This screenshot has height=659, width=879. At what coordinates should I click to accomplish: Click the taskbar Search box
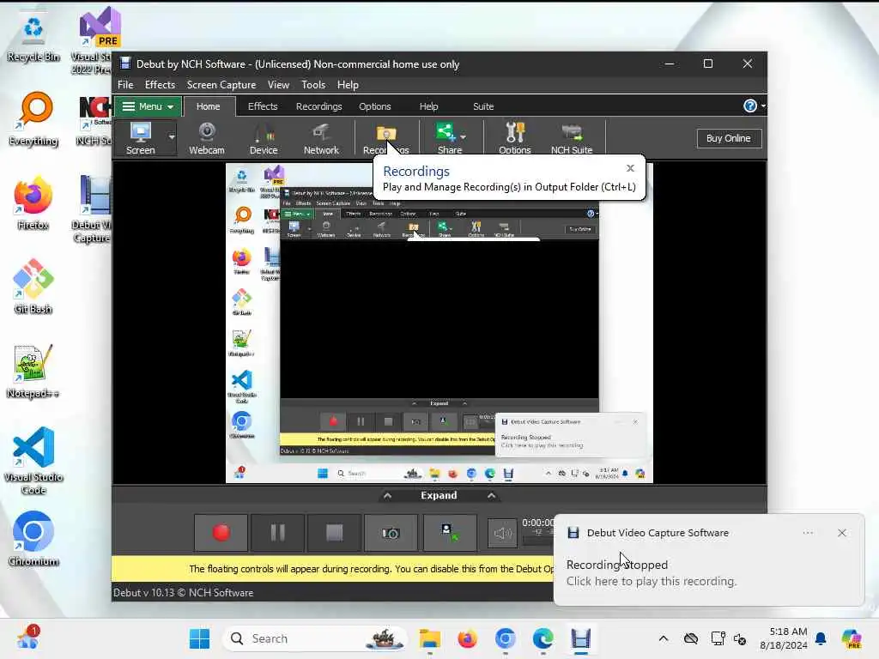(316, 638)
